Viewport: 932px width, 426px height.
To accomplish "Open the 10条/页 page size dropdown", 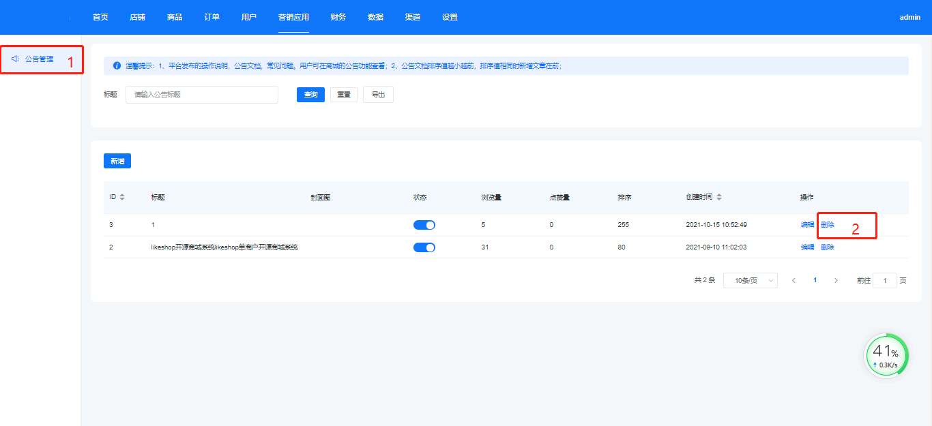I will click(750, 280).
